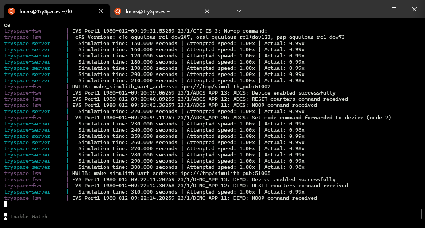Toggle the Enable Watch option
Image resolution: width=425 pixels, height=228 pixels.
pos(26,217)
